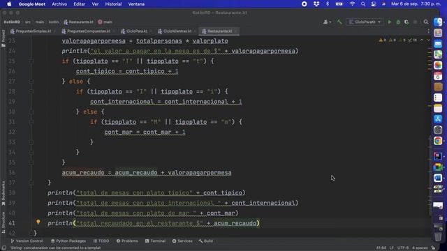The image size is (447, 251).
Task: Open Launchpad from the Dock
Action: tap(438, 33)
